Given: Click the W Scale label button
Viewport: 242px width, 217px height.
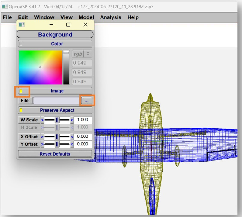Looking at the screenshot, I should 29,120.
